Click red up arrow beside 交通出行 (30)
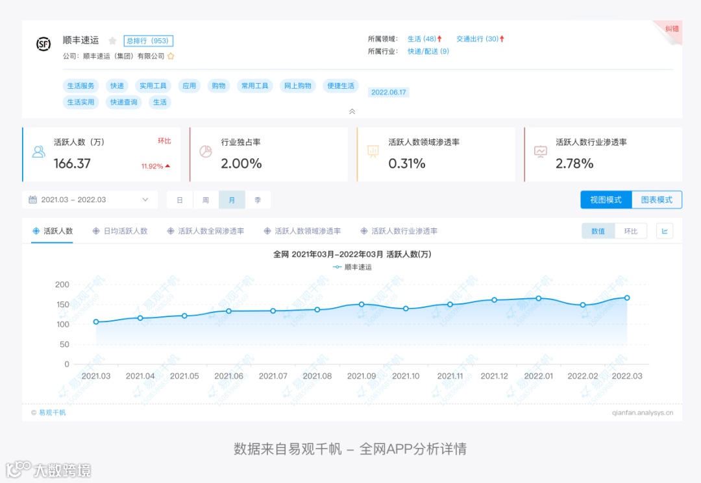701x483 pixels. tap(502, 39)
